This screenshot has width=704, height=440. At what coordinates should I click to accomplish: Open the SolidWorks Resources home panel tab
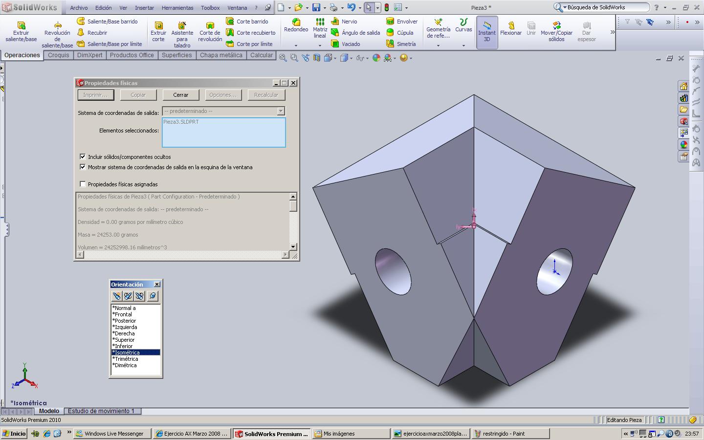coord(683,87)
